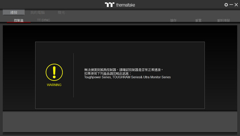
Task: Click the 如果使用下列產品請忽略此訊息 line
Action: pos(108,74)
